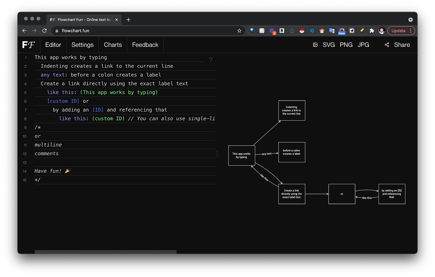Click the 'Create a link directly' chart node
The width and height of the screenshot is (435, 277).
click(x=292, y=194)
